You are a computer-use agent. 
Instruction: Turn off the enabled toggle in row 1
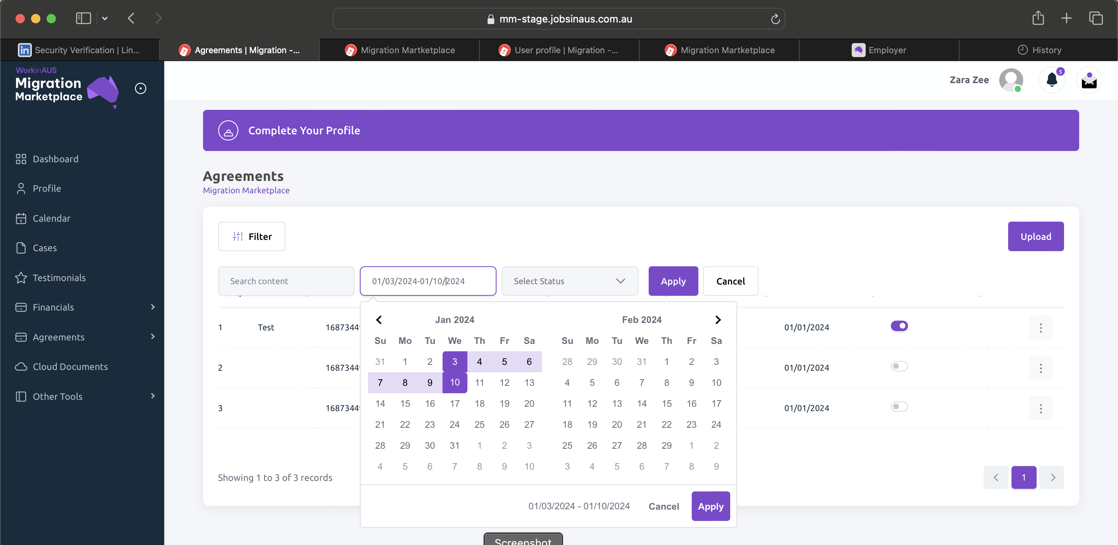[x=899, y=326]
